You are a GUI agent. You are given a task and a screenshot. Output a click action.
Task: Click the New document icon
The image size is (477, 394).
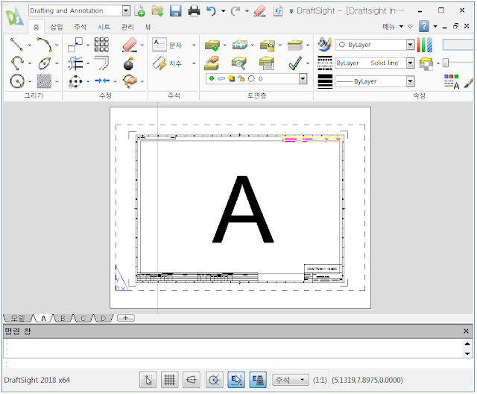click(139, 10)
